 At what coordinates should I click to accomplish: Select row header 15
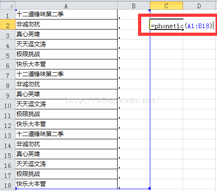(x=8, y=154)
